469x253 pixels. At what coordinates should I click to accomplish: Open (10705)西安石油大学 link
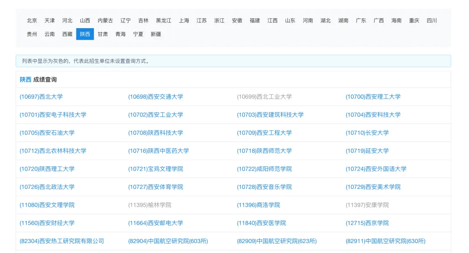[47, 133]
